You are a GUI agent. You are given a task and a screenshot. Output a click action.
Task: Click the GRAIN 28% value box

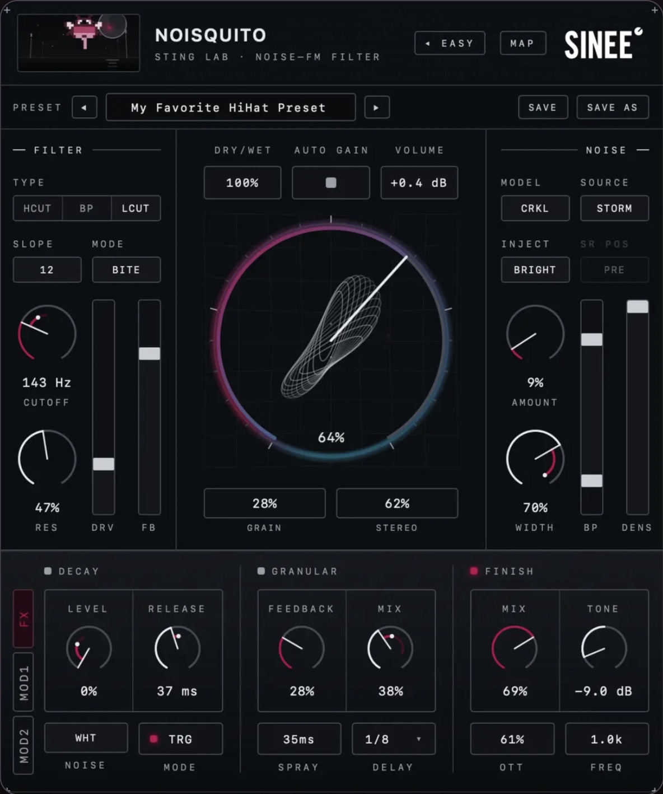265,503
